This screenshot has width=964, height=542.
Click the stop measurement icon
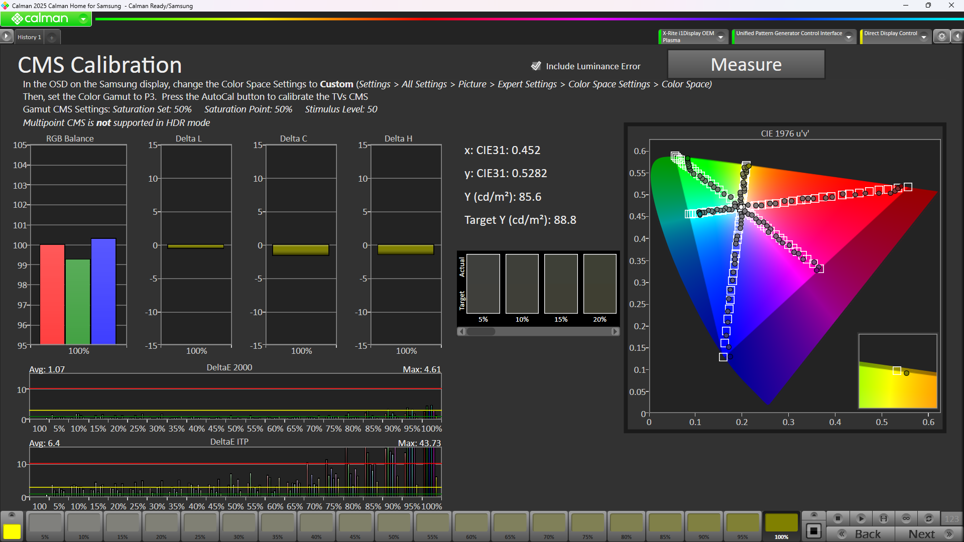coord(837,519)
